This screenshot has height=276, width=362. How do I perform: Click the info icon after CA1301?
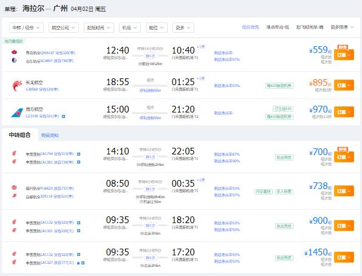79,230
